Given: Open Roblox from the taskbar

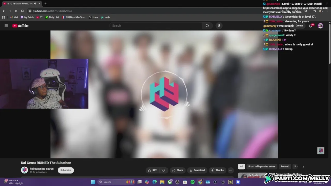Looking at the screenshot, I should 238,182.
